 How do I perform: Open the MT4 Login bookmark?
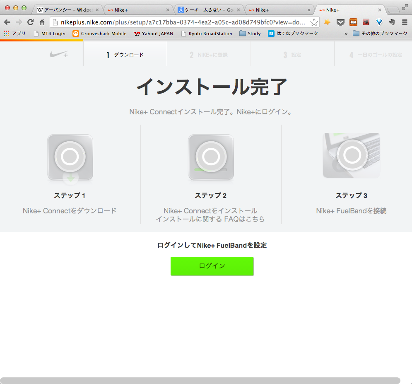pos(50,34)
